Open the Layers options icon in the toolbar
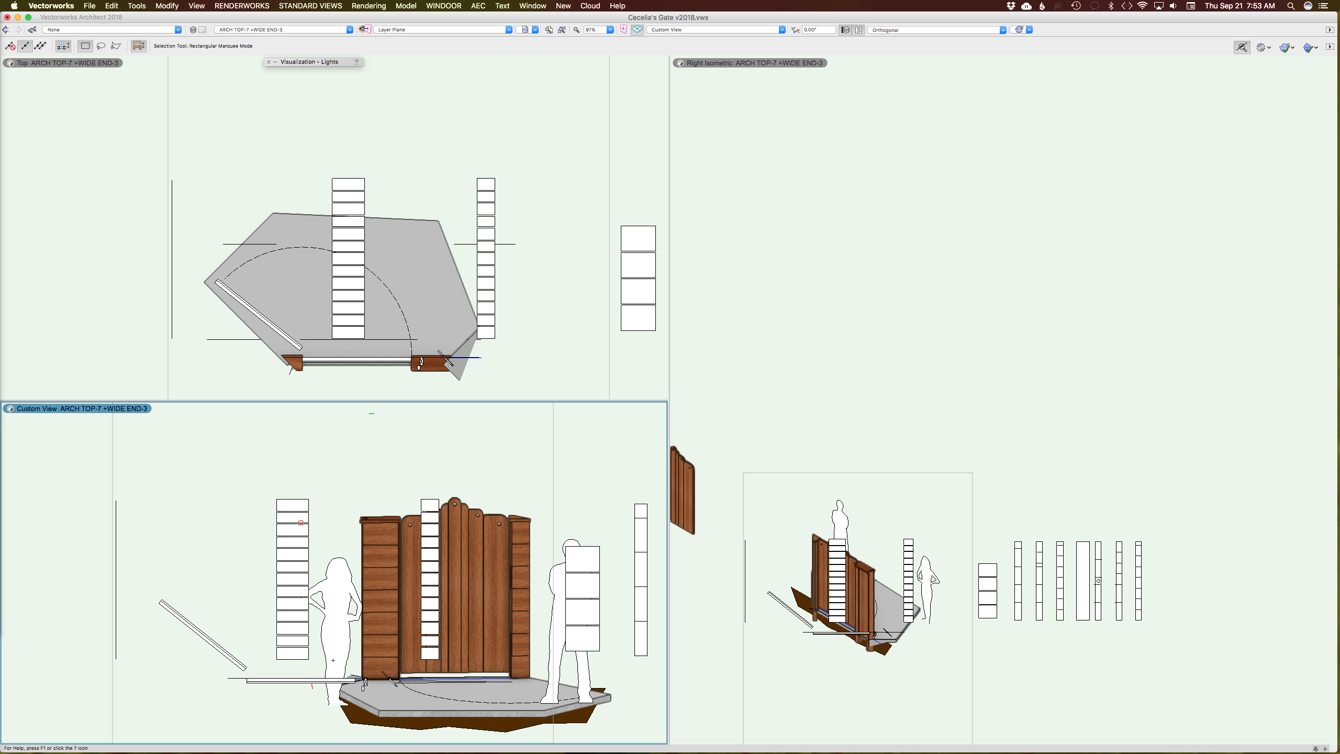This screenshot has width=1340, height=754. pos(193,30)
